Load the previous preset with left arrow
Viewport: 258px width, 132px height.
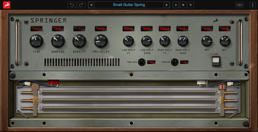tap(91, 5)
